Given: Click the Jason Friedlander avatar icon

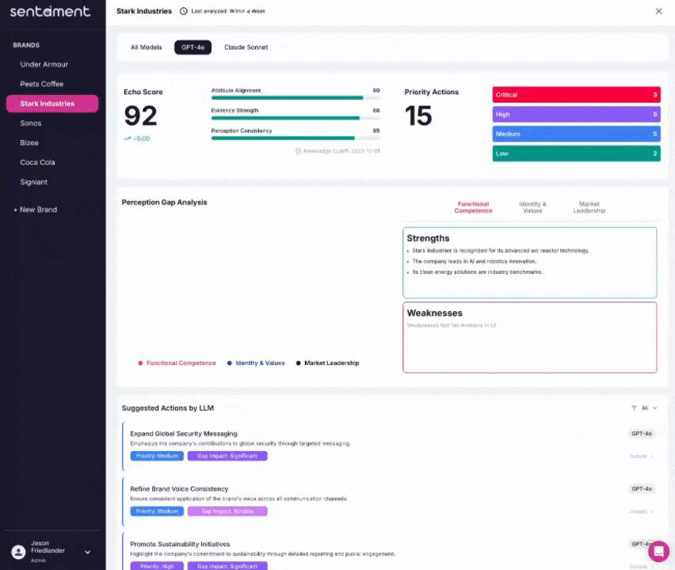Looking at the screenshot, I should pos(18,552).
